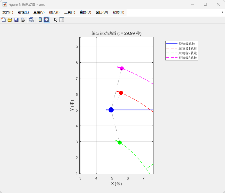Click the 跟随者3轨迹 legend entry
Screen dimensions: 225x193
(188, 58)
